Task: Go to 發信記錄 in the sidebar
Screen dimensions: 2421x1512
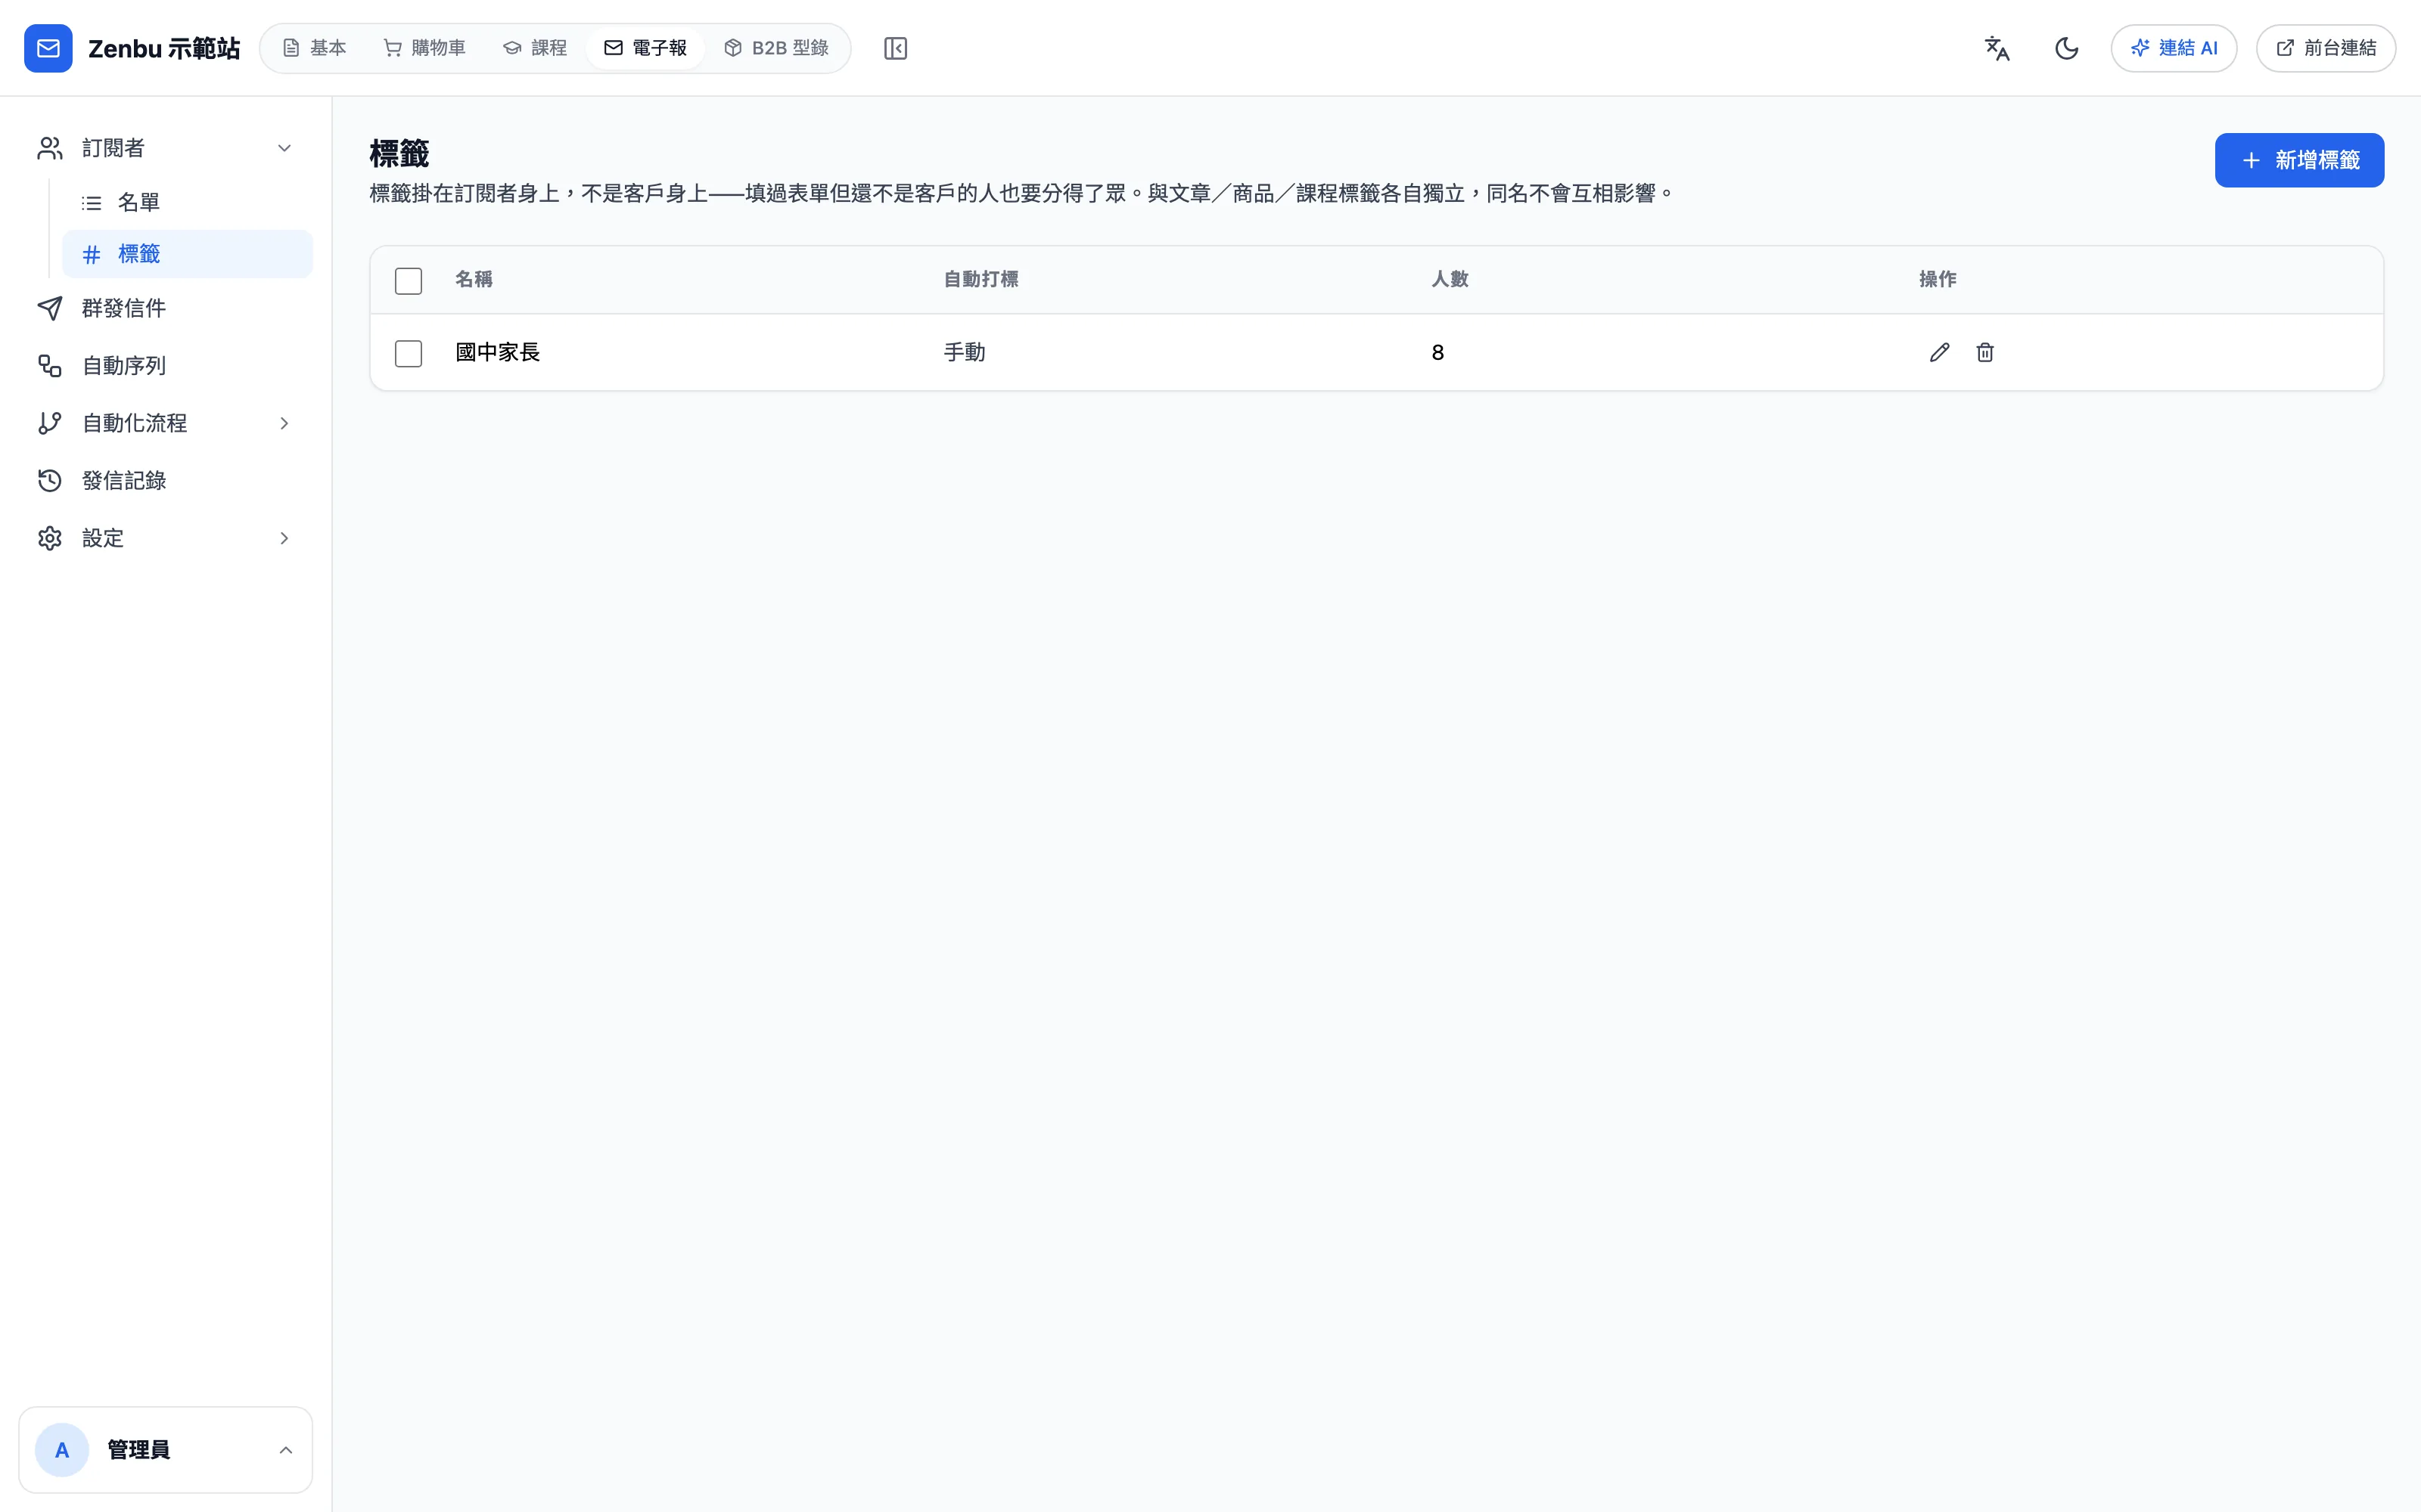Action: coord(166,481)
